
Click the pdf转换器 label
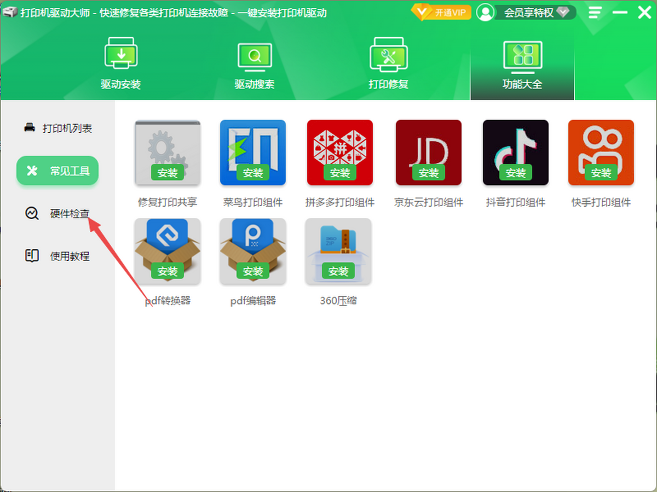[x=168, y=301]
